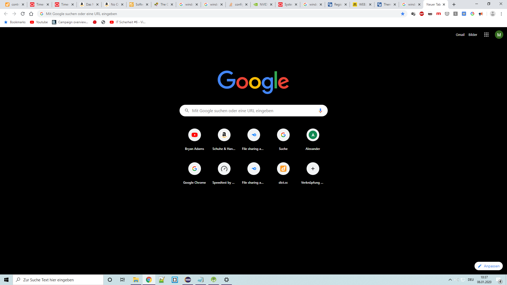Click the Anpassen customize button

pyautogui.click(x=489, y=266)
